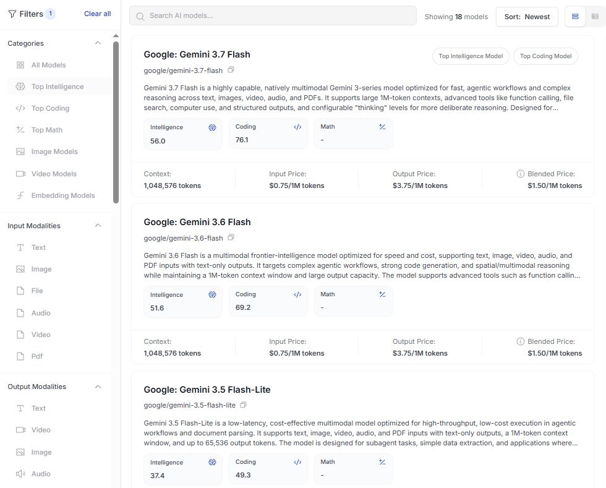Screen dimensions: 606x488
Task: Collapse the Categories section chevron
Action: 98,43
